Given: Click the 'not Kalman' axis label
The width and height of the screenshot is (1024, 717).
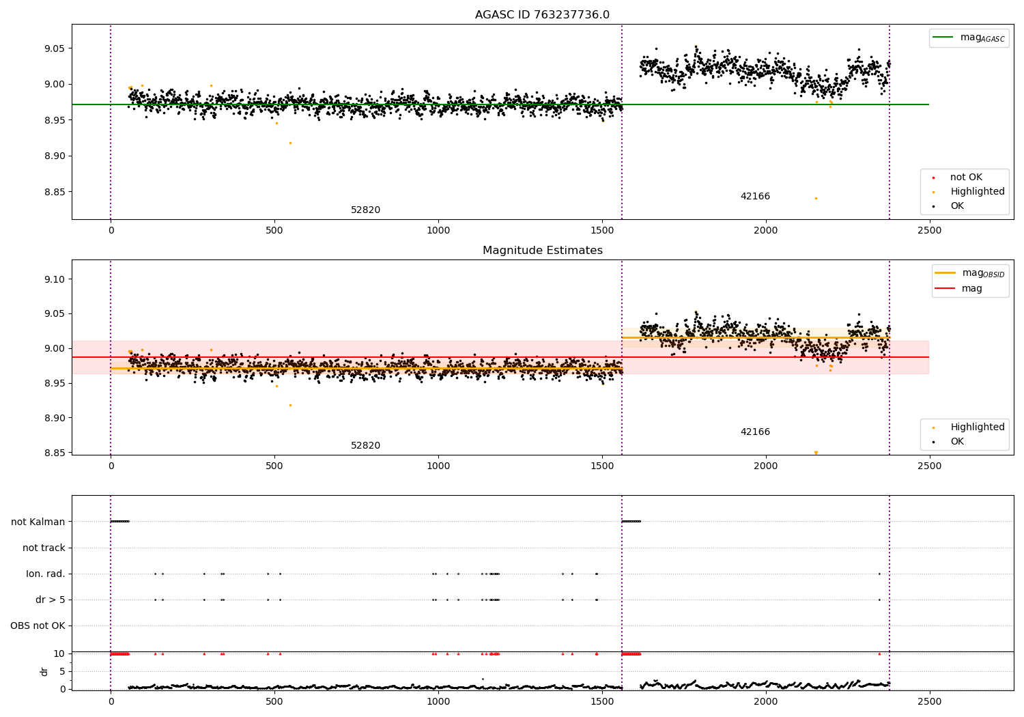Looking at the screenshot, I should coord(38,522).
